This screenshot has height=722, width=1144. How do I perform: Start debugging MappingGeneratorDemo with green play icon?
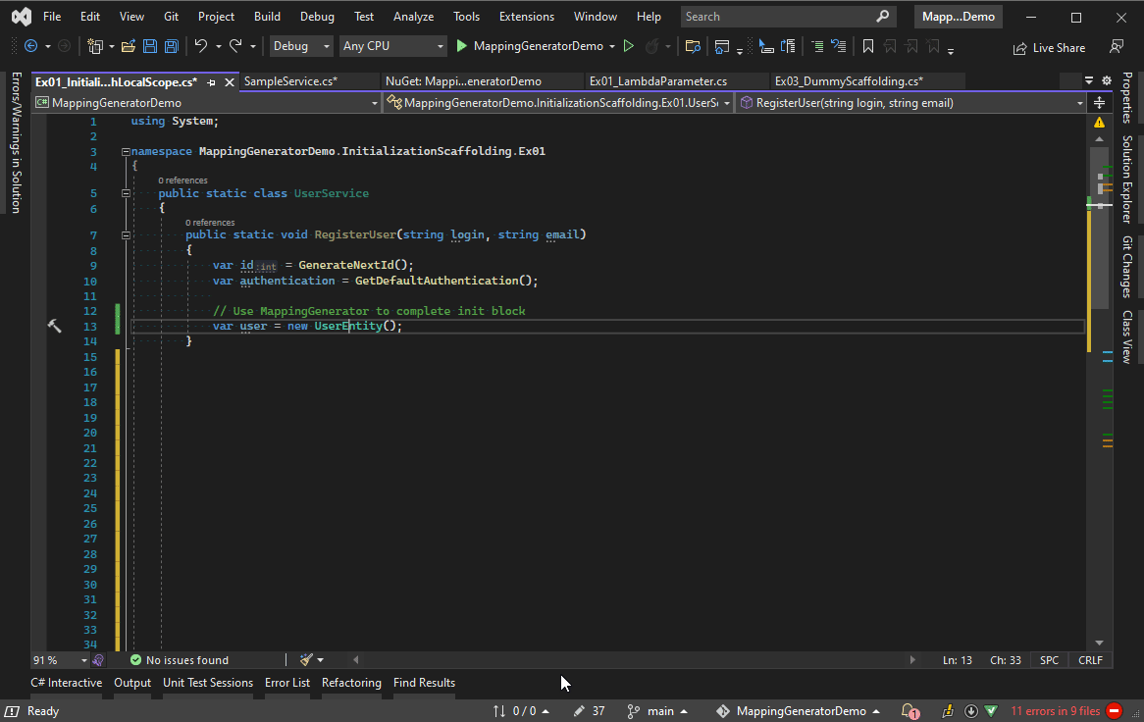461,45
